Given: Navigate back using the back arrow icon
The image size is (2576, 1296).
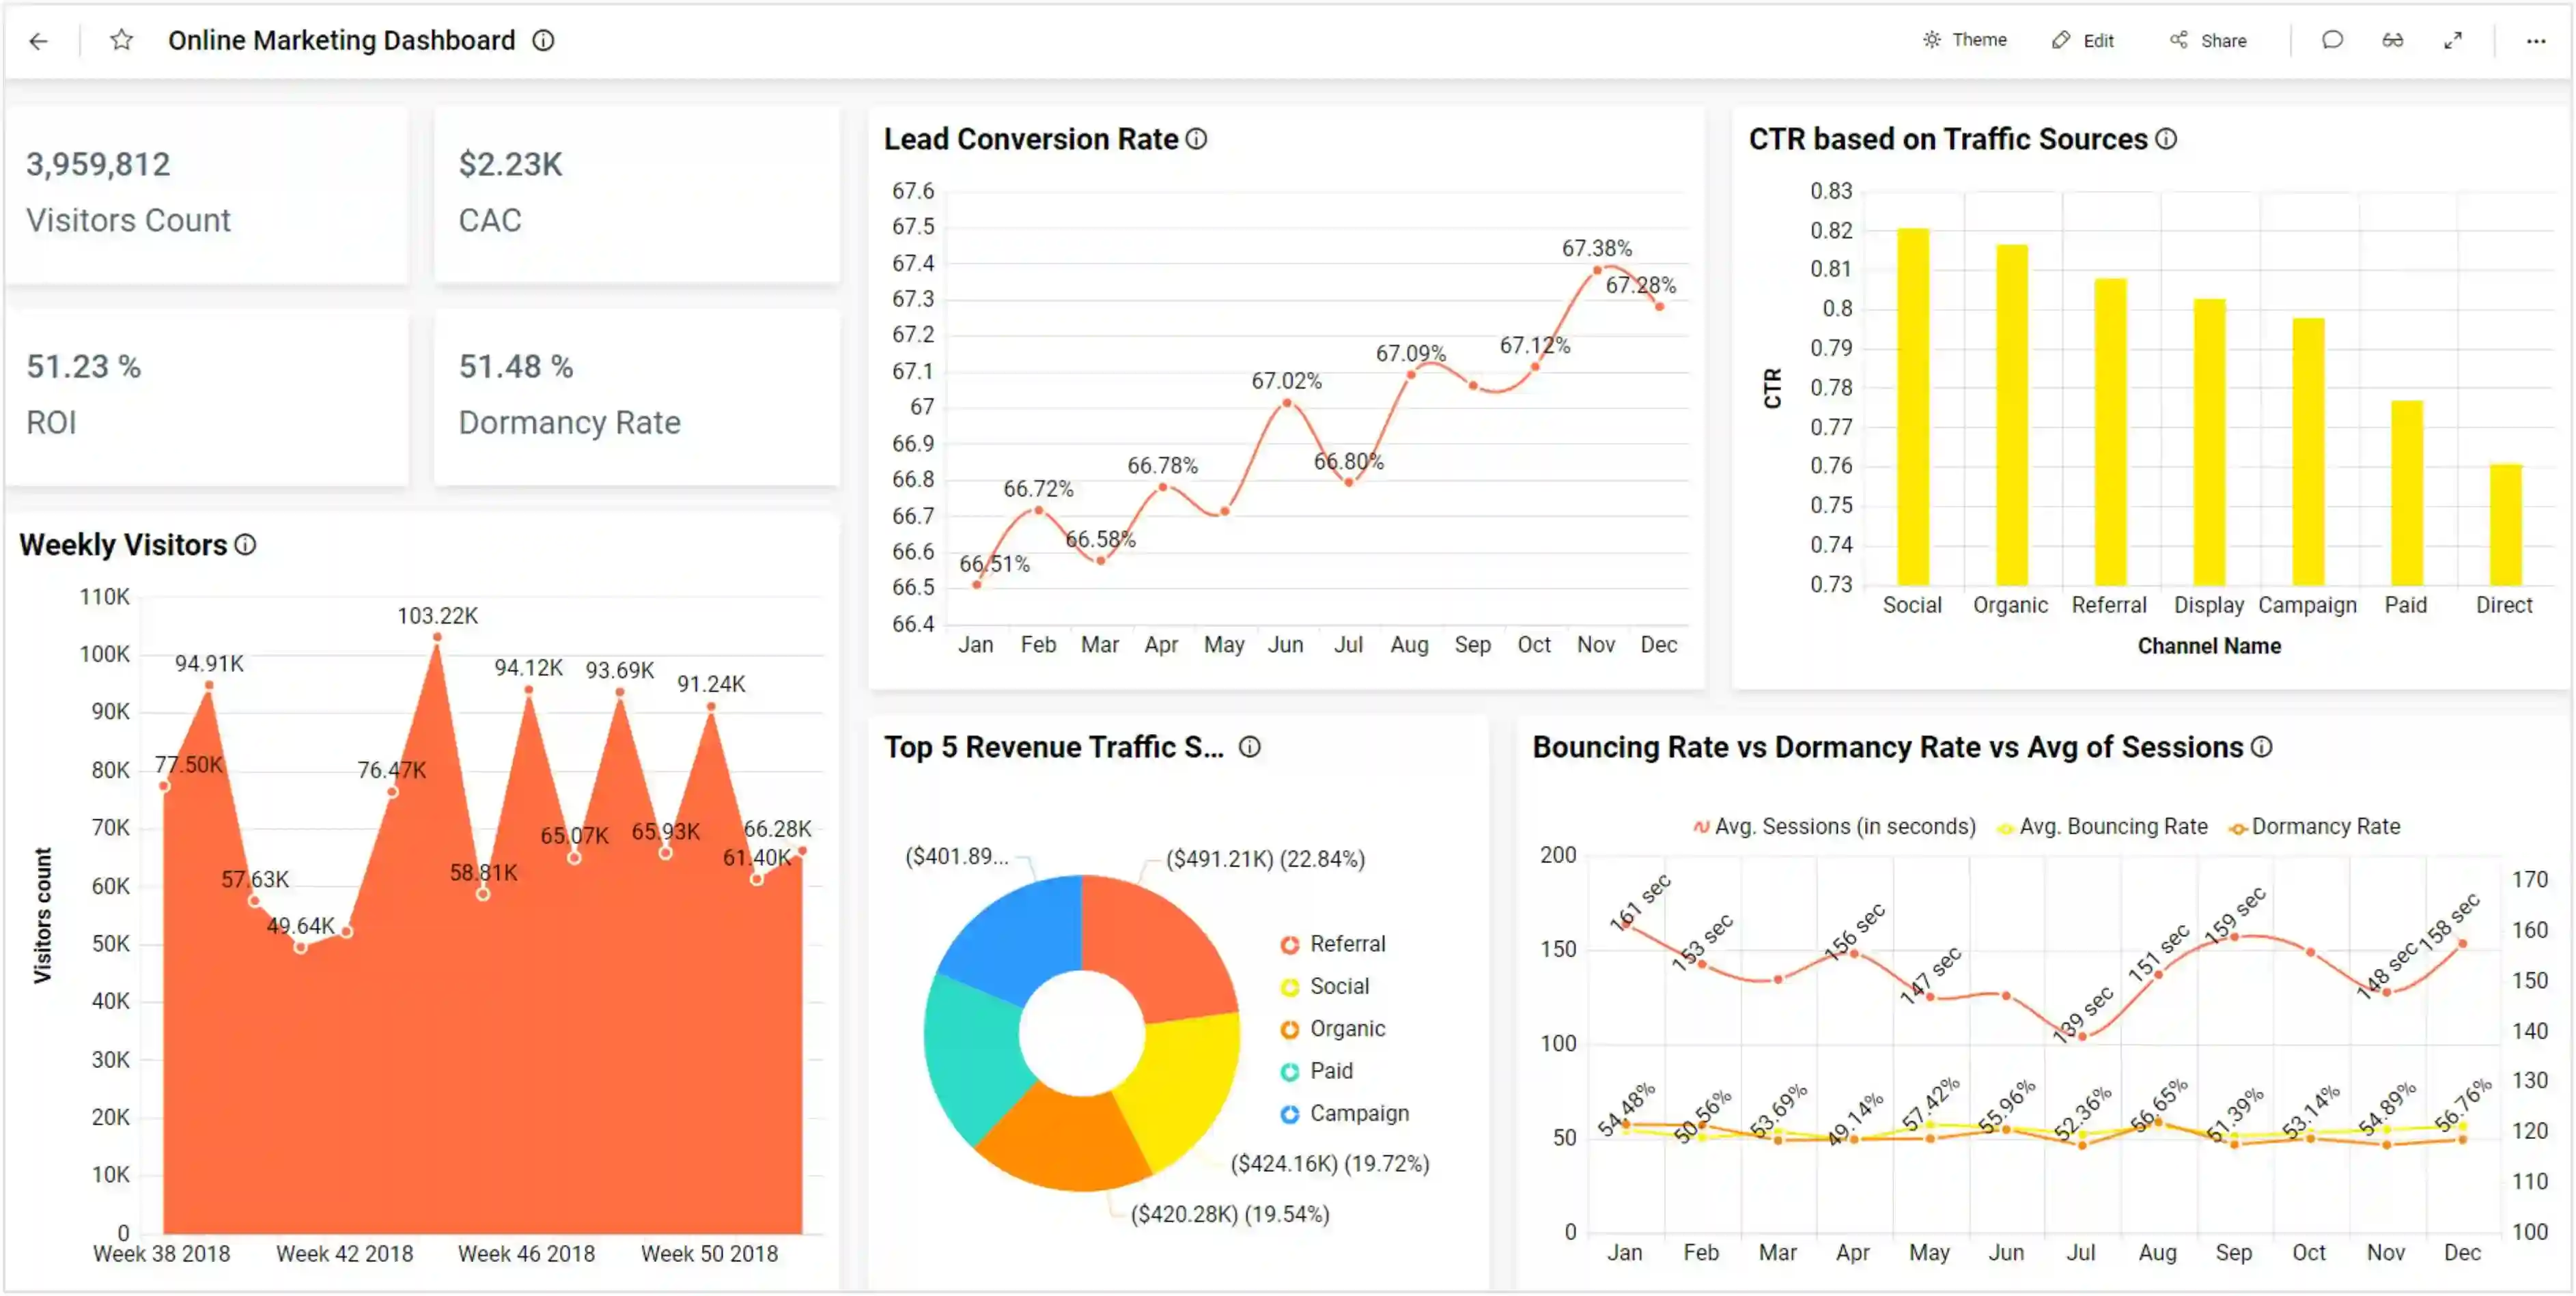Looking at the screenshot, I should (38, 40).
